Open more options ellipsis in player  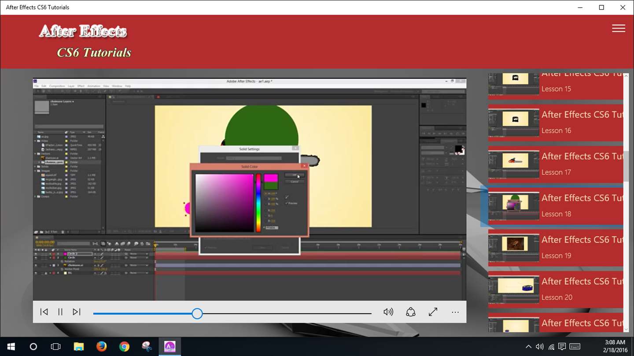[x=455, y=312]
